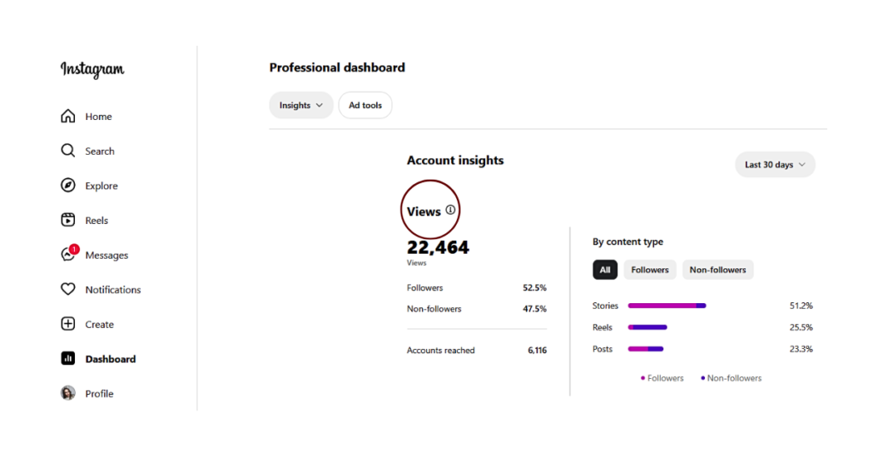This screenshot has width=873, height=458.
Task: Click the Reels percentage bar
Action: [x=648, y=328]
